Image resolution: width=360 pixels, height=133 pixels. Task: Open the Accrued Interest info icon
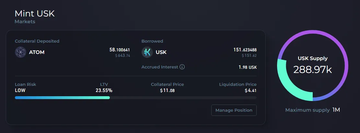tap(182, 67)
